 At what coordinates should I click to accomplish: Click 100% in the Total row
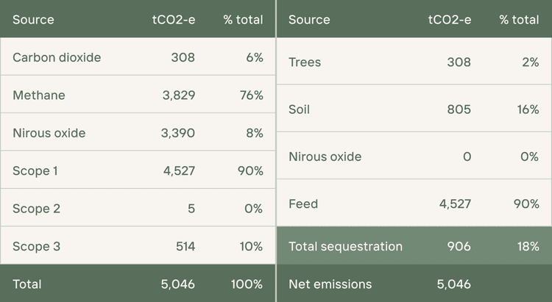click(x=244, y=284)
